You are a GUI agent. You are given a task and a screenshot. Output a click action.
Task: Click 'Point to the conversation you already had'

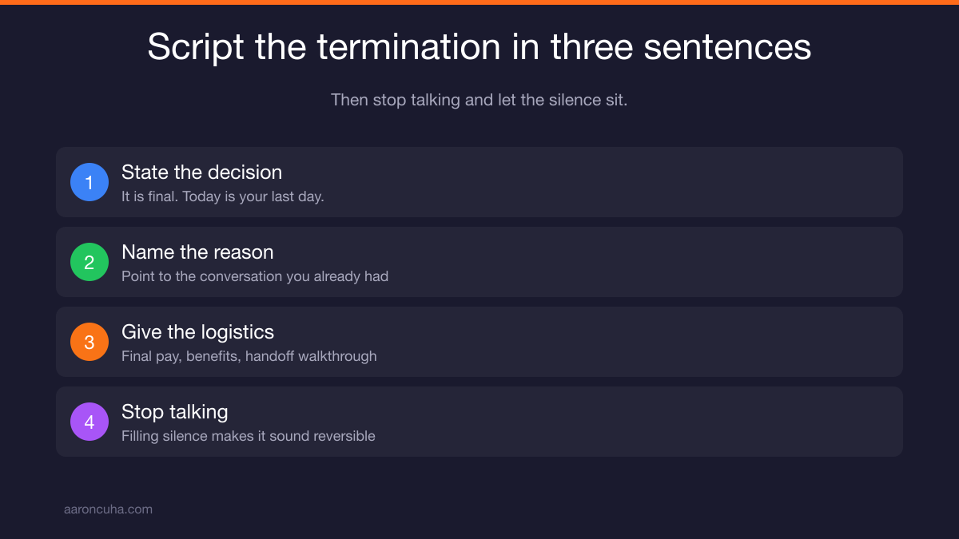255,276
